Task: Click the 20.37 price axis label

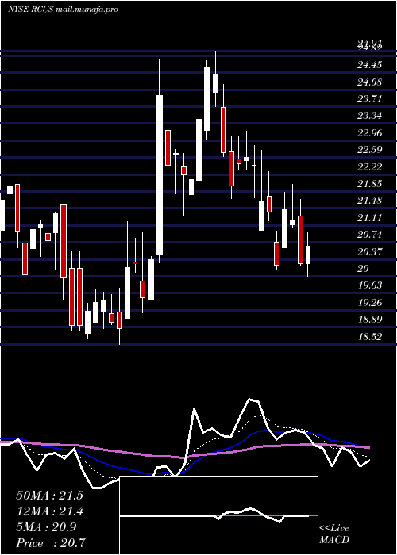Action: click(x=370, y=251)
